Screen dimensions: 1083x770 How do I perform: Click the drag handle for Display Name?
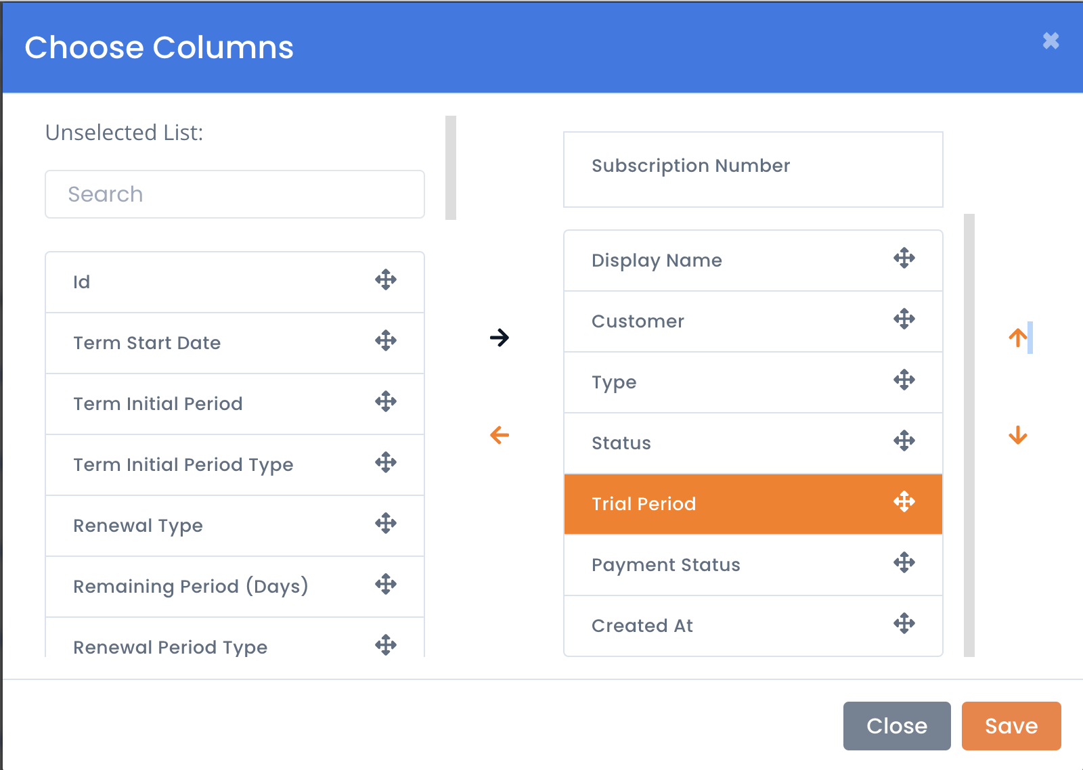904,258
